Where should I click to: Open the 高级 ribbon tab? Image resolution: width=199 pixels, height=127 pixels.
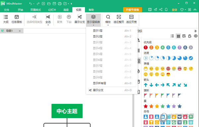[66, 10]
